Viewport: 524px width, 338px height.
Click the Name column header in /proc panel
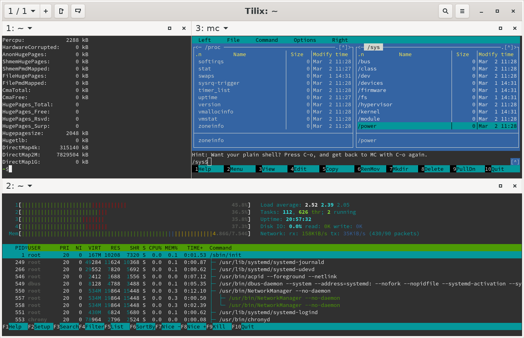240,55
